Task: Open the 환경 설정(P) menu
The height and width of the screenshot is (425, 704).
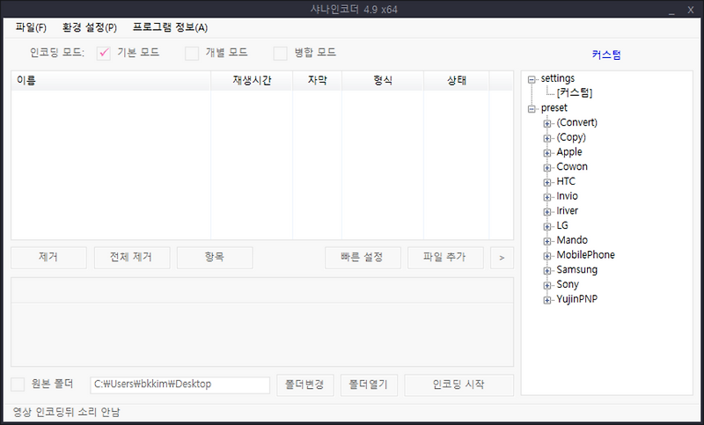Action: pyautogui.click(x=90, y=27)
